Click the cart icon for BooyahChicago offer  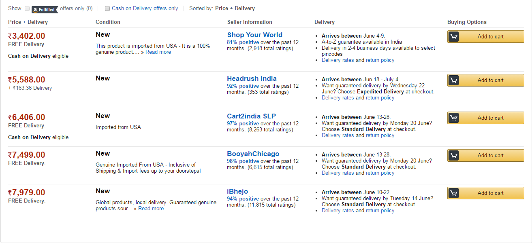click(453, 156)
